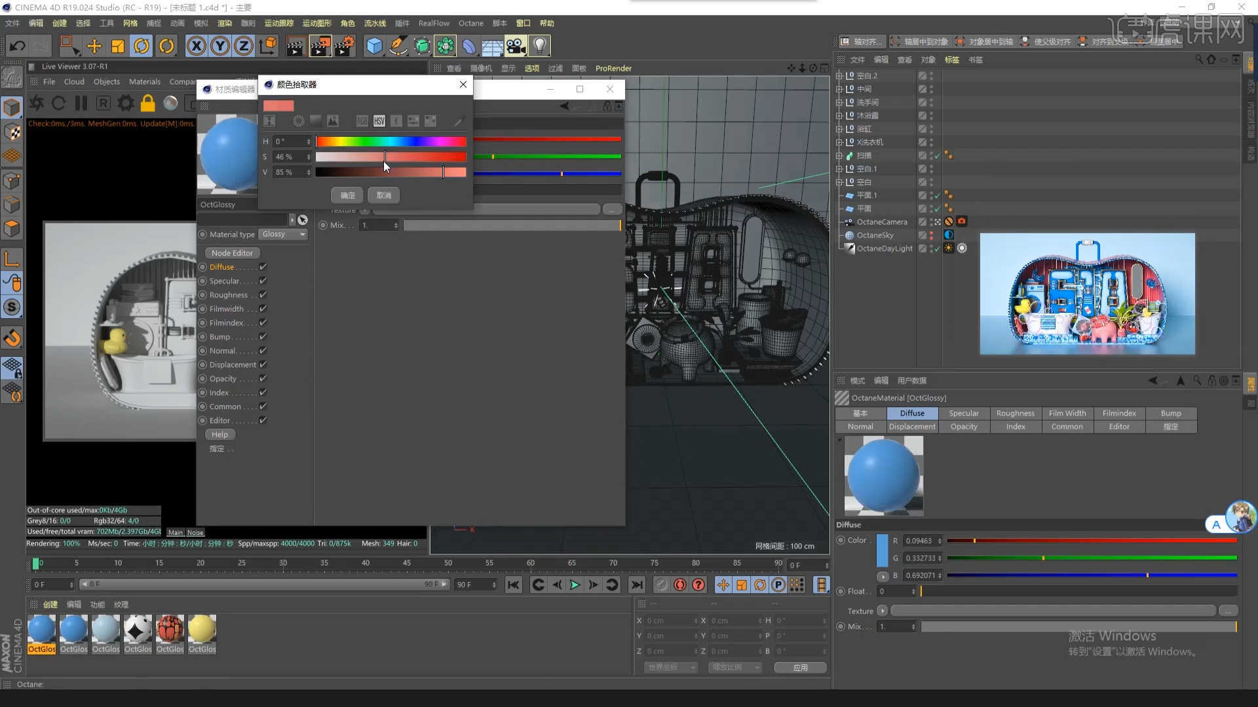Image resolution: width=1258 pixels, height=707 pixels.
Task: Expand the X洗衣机 object group
Action: tap(839, 142)
